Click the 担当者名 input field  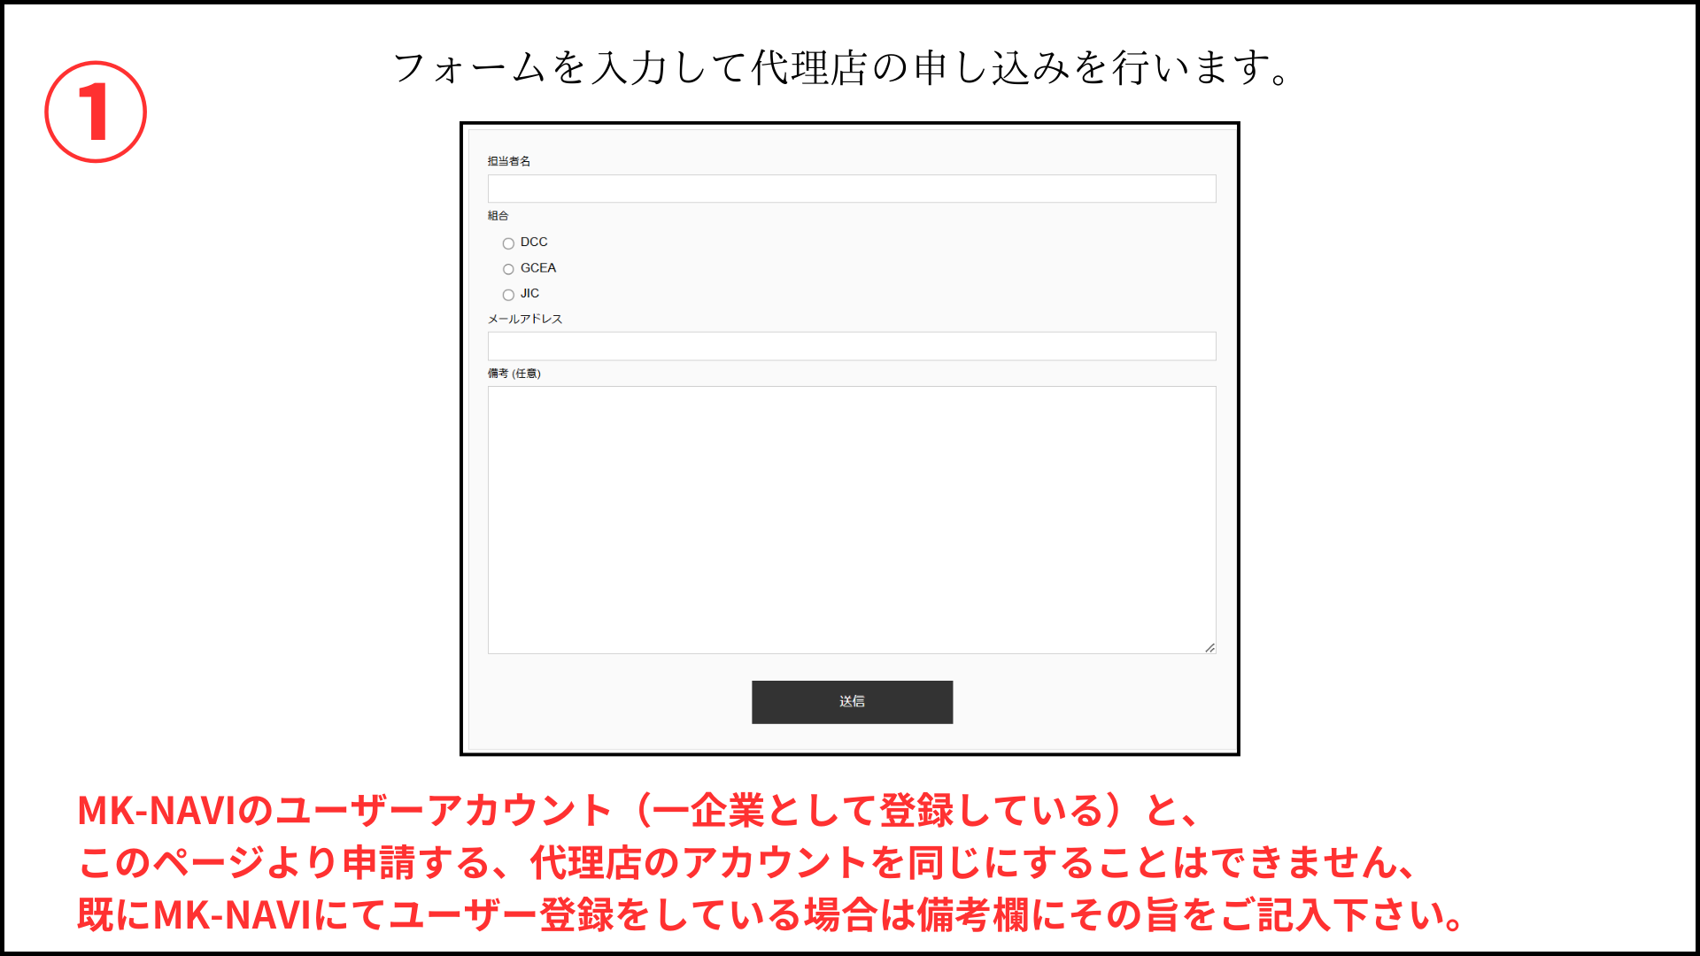[x=852, y=189]
